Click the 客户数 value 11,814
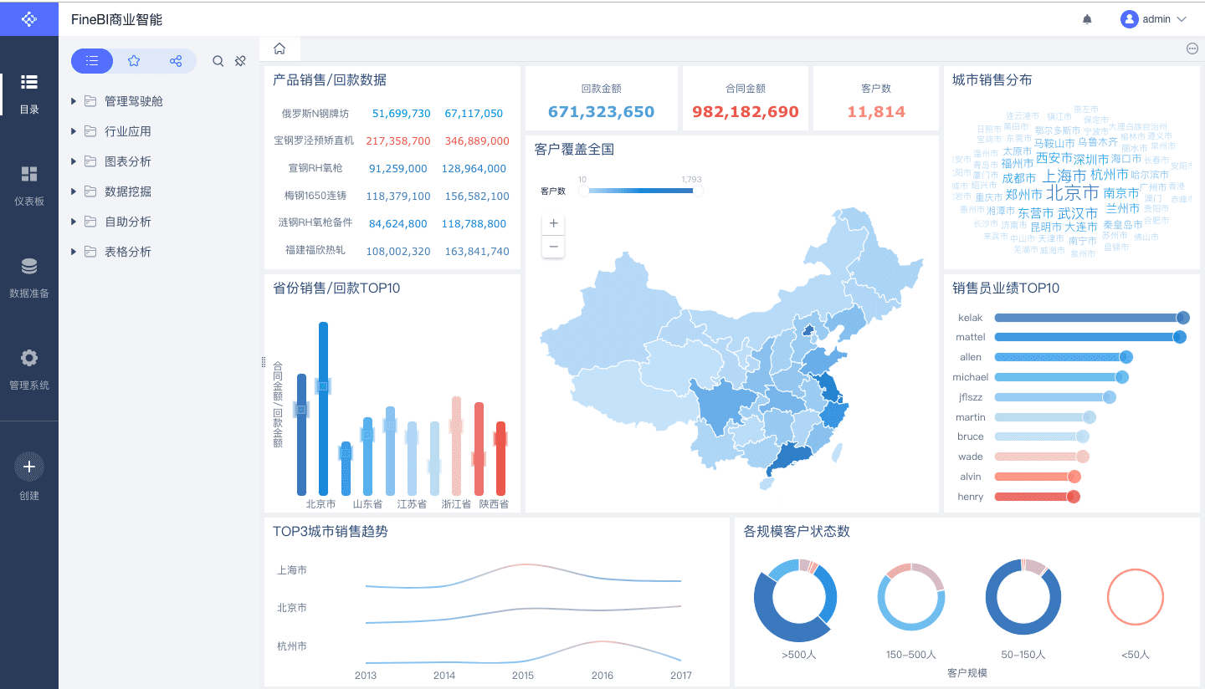This screenshot has height=689, width=1205. tap(876, 112)
